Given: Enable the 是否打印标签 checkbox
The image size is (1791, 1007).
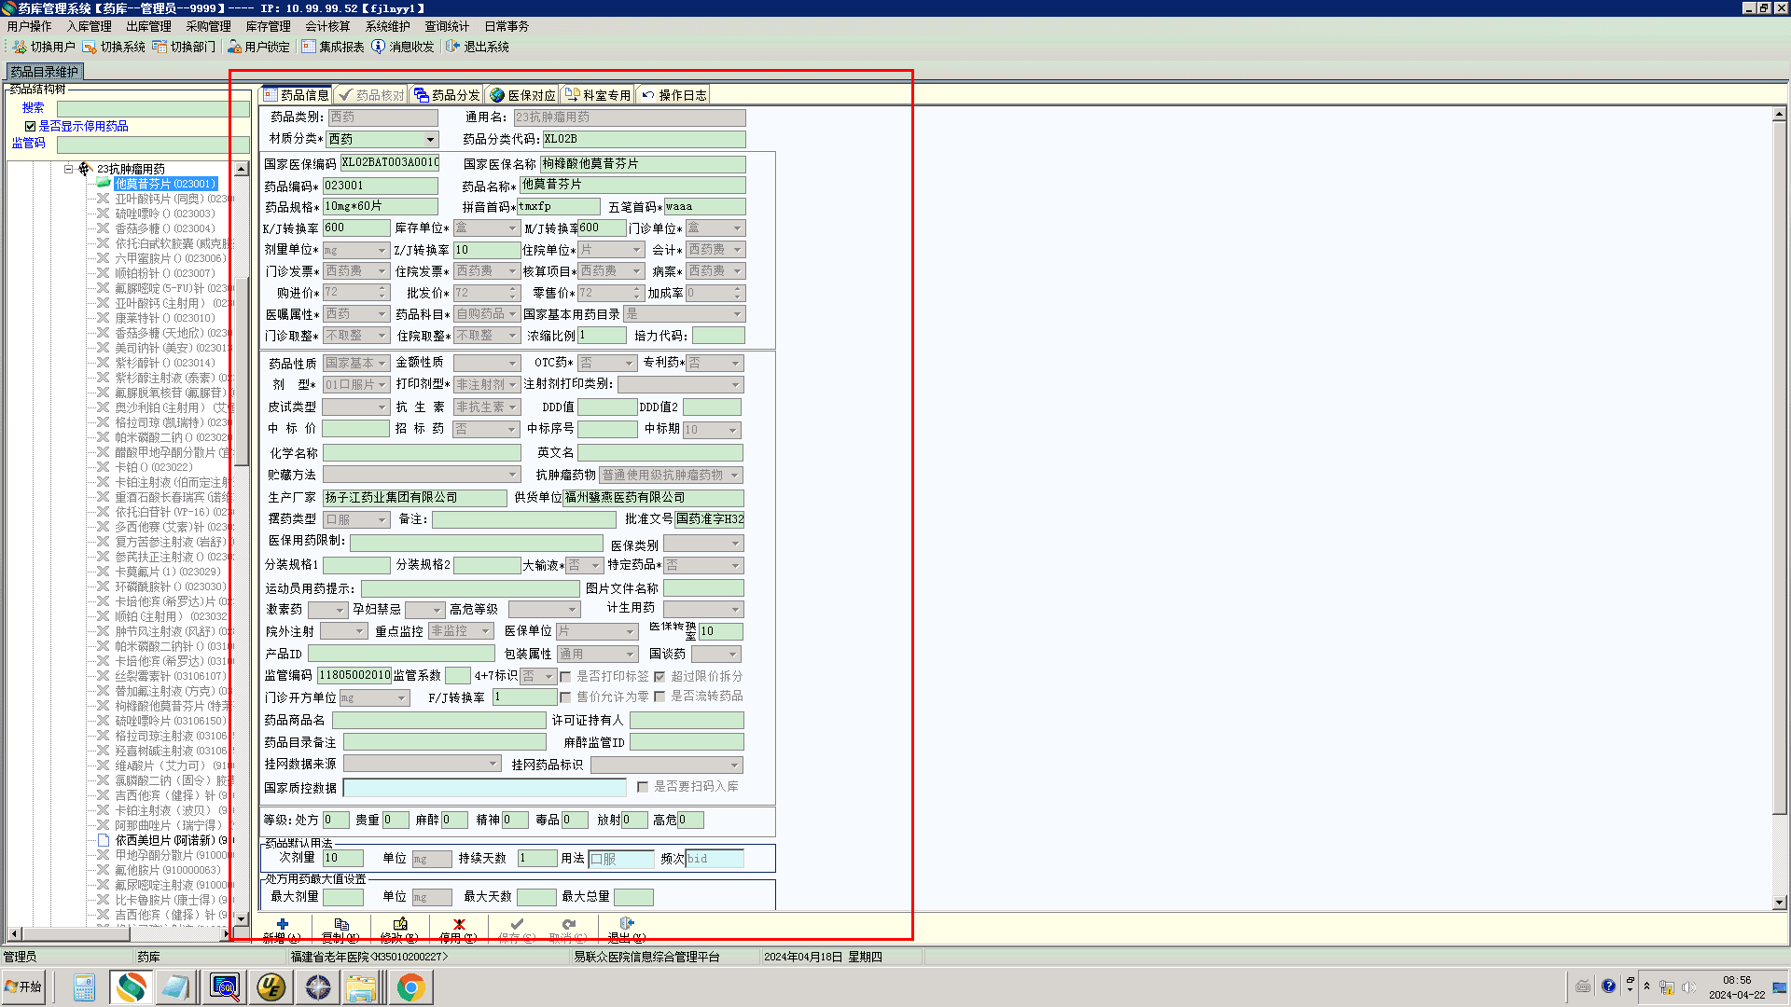Looking at the screenshot, I should point(565,677).
